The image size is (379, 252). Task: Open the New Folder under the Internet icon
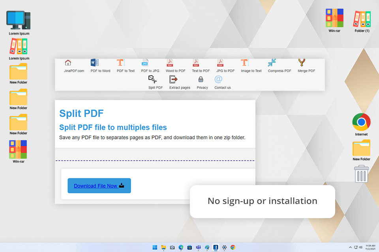pyautogui.click(x=361, y=150)
